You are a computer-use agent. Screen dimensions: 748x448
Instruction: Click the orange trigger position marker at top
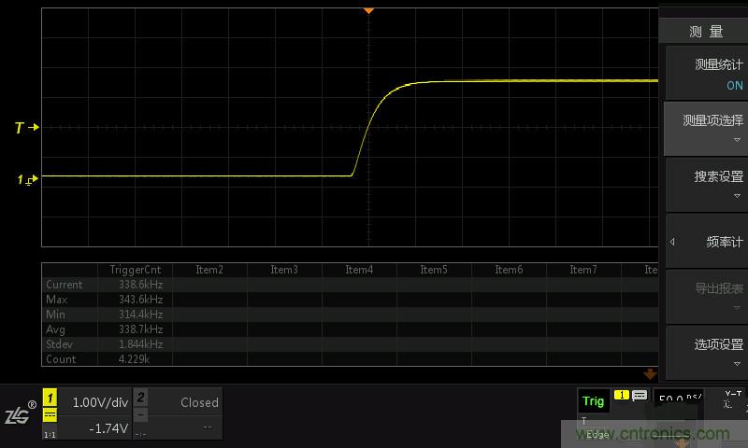[x=368, y=10]
